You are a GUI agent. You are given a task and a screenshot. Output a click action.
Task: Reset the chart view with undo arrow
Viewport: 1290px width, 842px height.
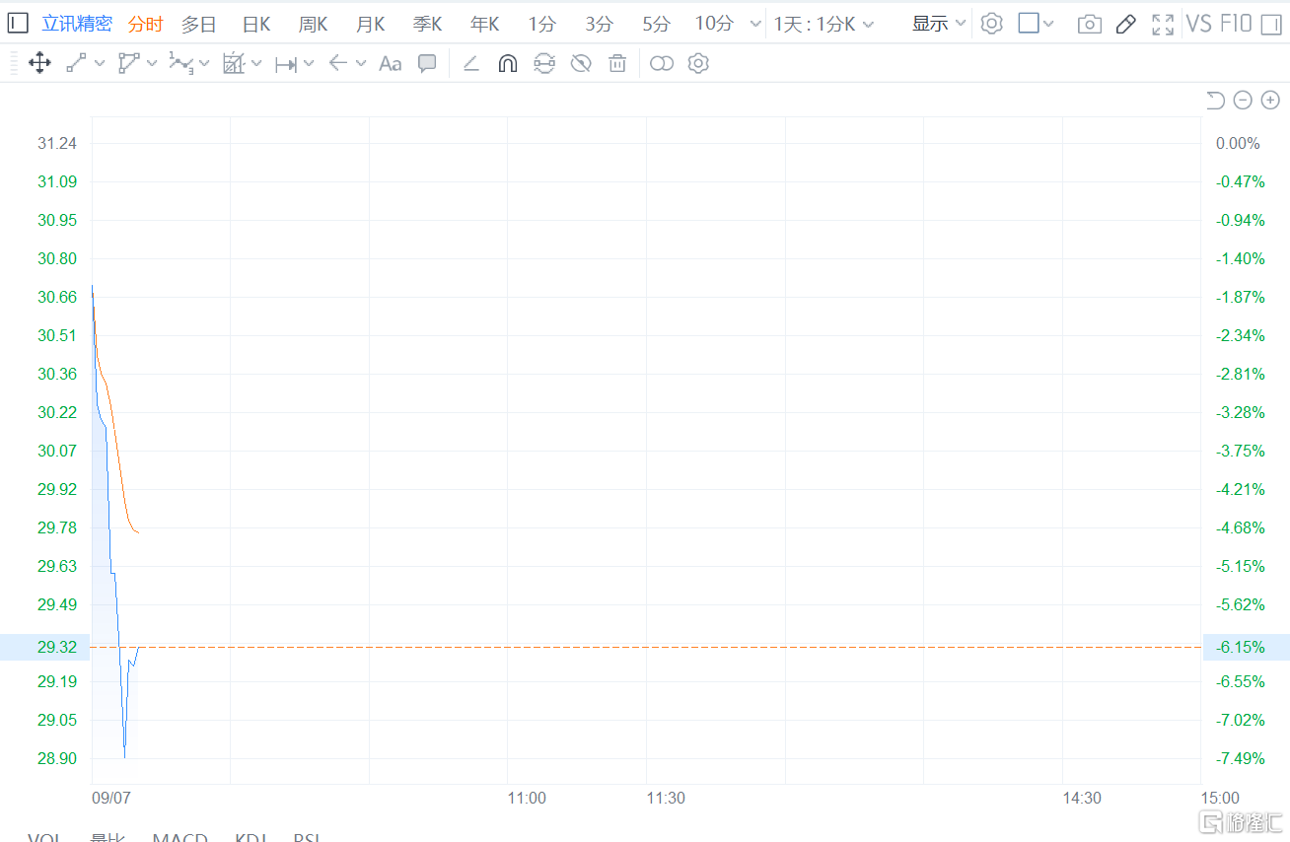1215,100
